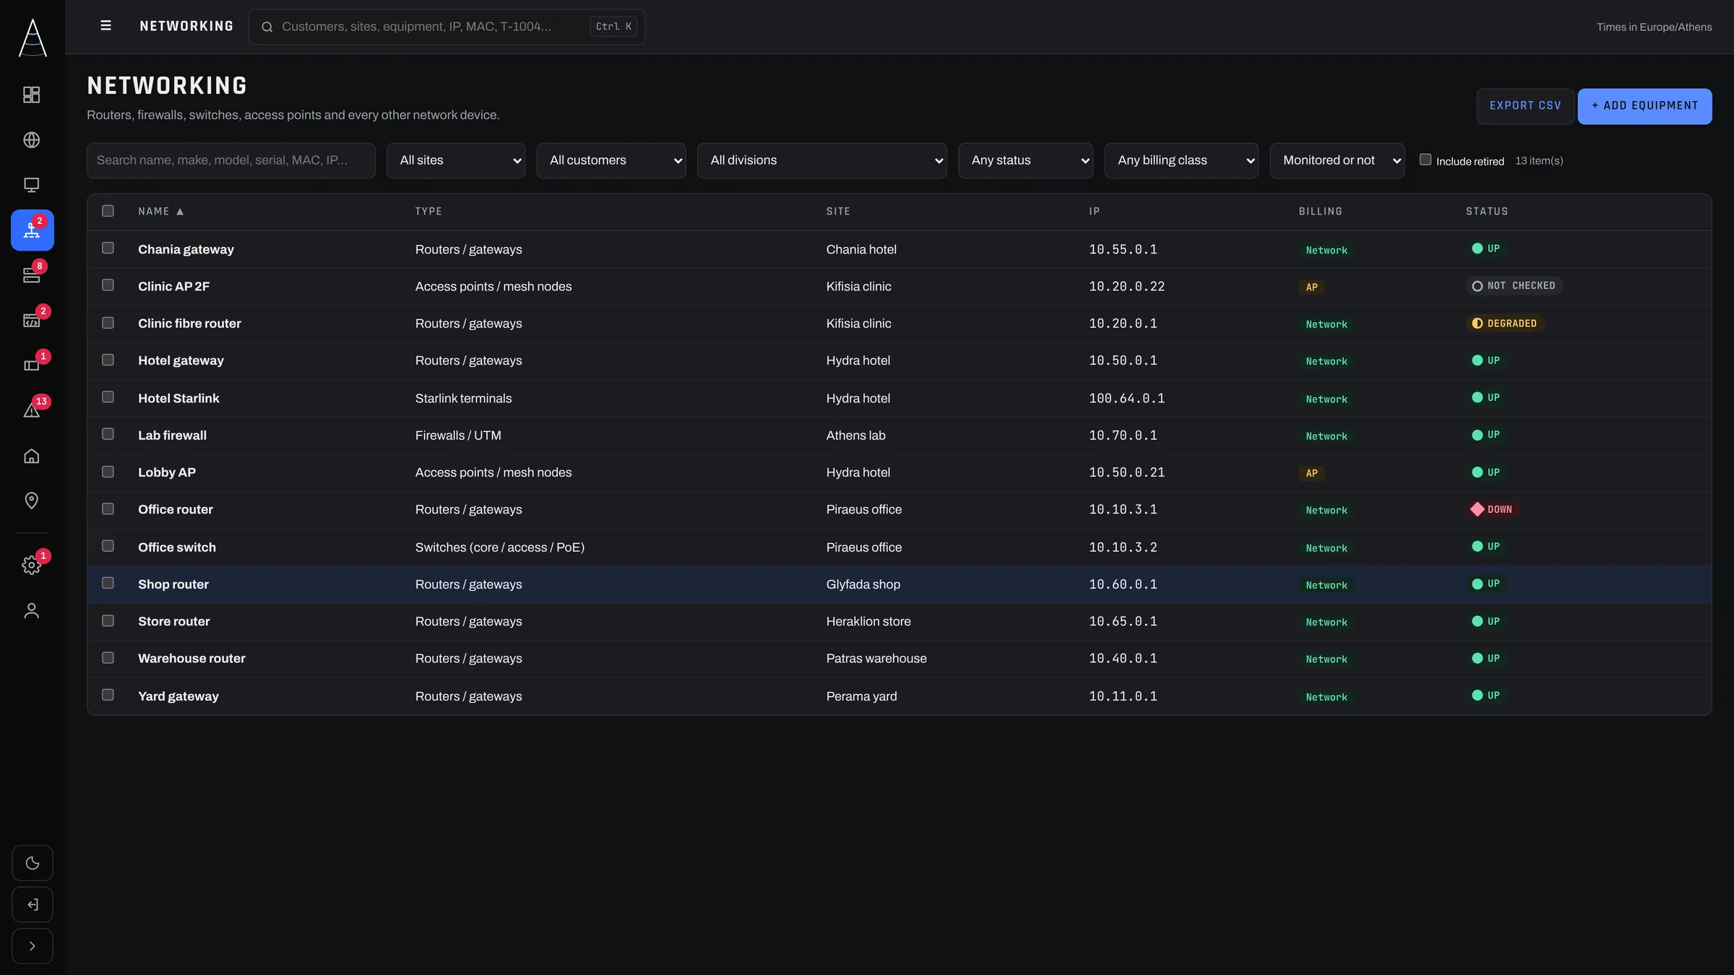Sort by the NAME column header
1734x975 pixels.
160,212
